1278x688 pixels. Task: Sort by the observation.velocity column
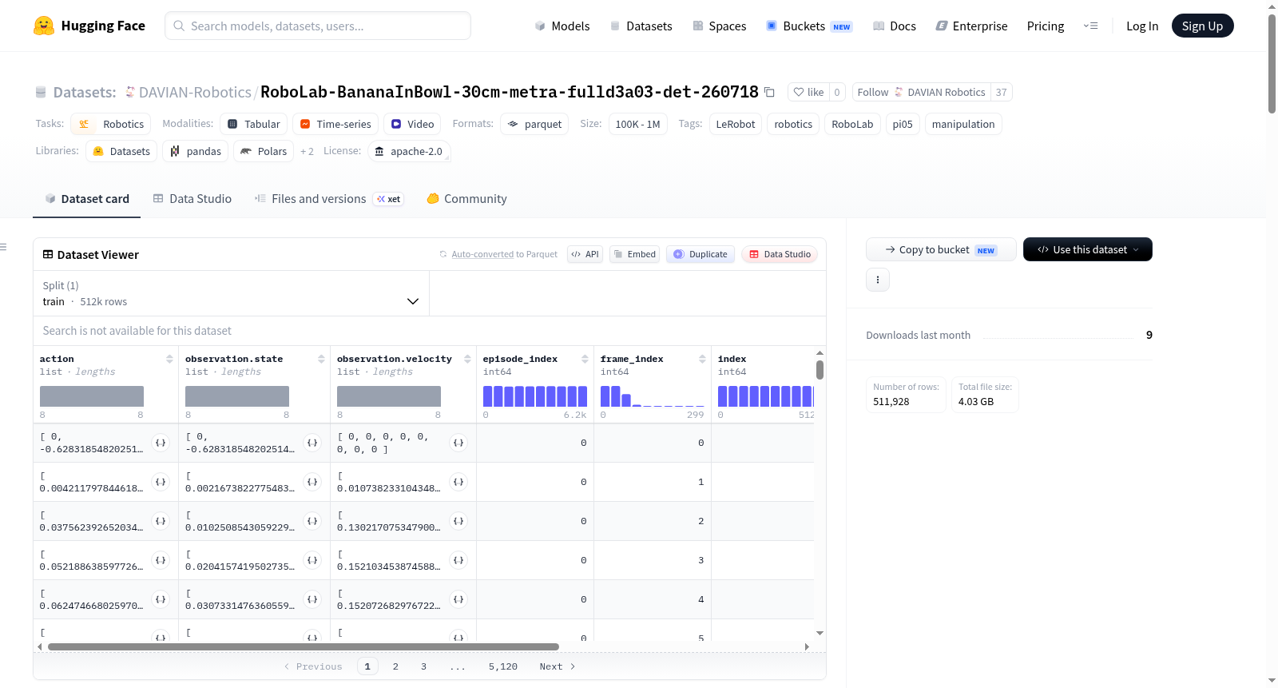pyautogui.click(x=467, y=360)
